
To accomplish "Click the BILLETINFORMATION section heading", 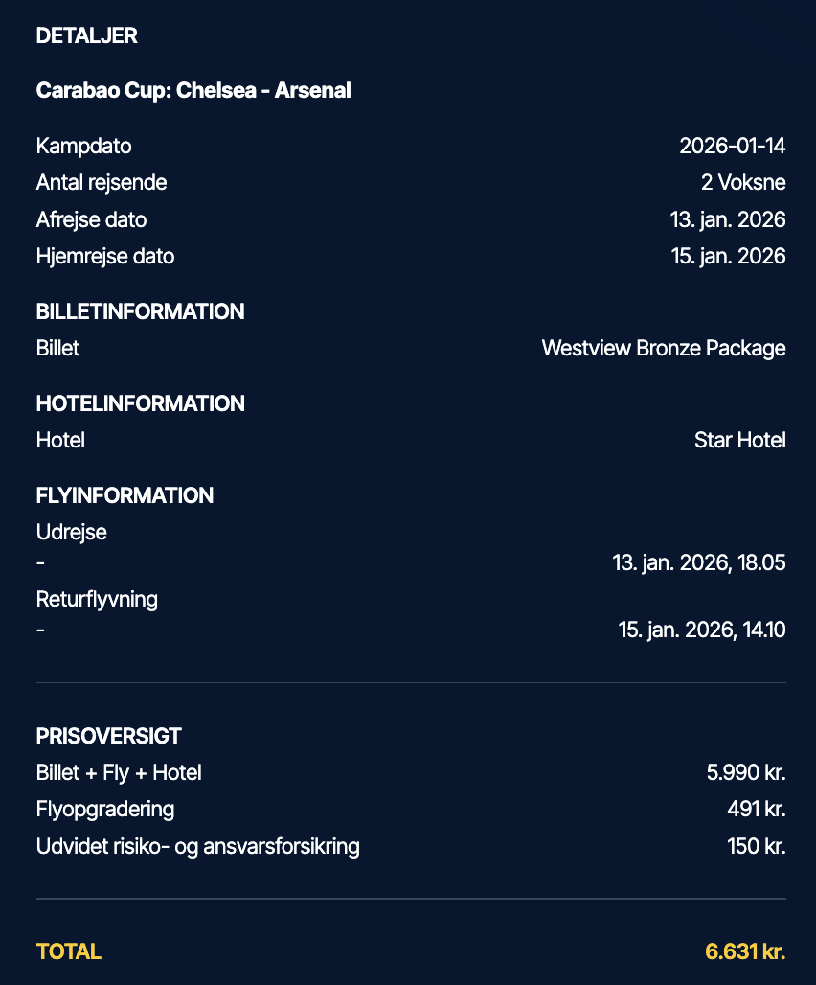I will tap(140, 311).
